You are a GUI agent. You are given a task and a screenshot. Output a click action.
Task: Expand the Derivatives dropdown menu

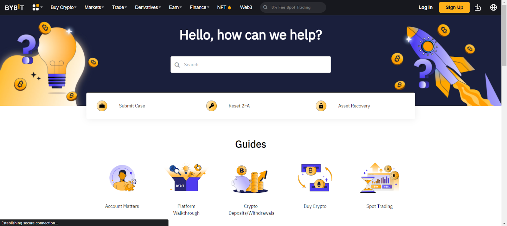point(148,7)
